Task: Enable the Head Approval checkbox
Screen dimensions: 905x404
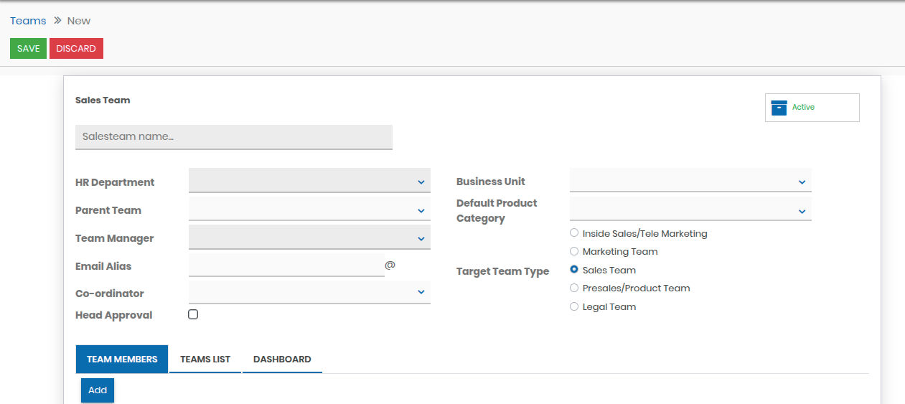Action: (193, 314)
